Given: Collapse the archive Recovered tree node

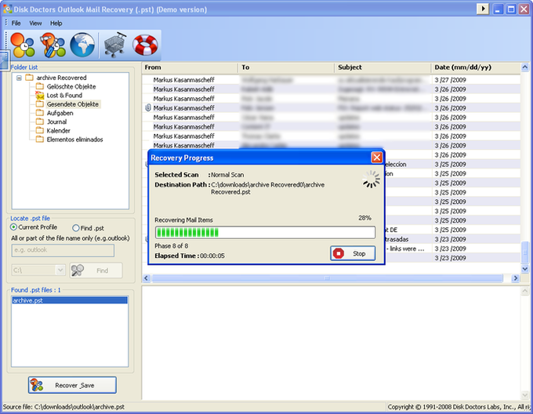Looking at the screenshot, I should tap(19, 78).
